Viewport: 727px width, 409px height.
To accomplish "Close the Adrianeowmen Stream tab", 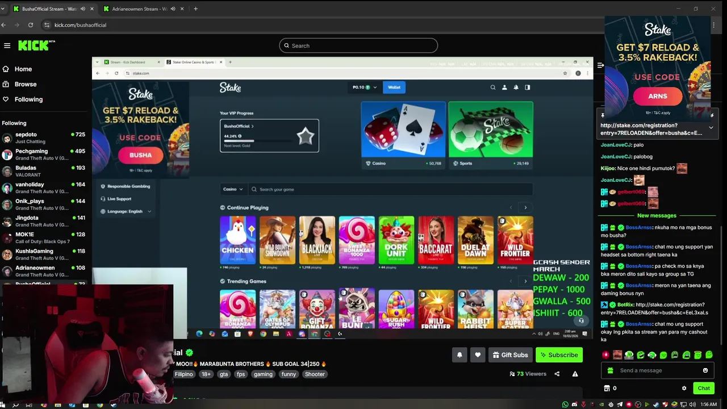I will click(182, 9).
